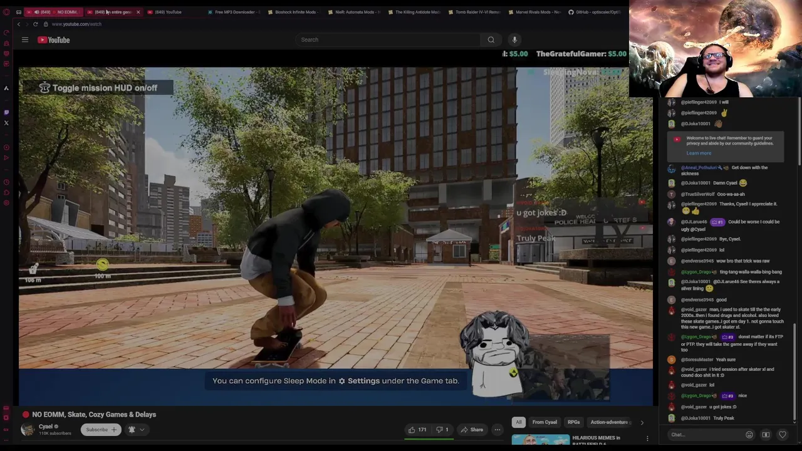
Task: Open @void_gazer's 'u got jokes :D' message
Action: tap(708, 407)
